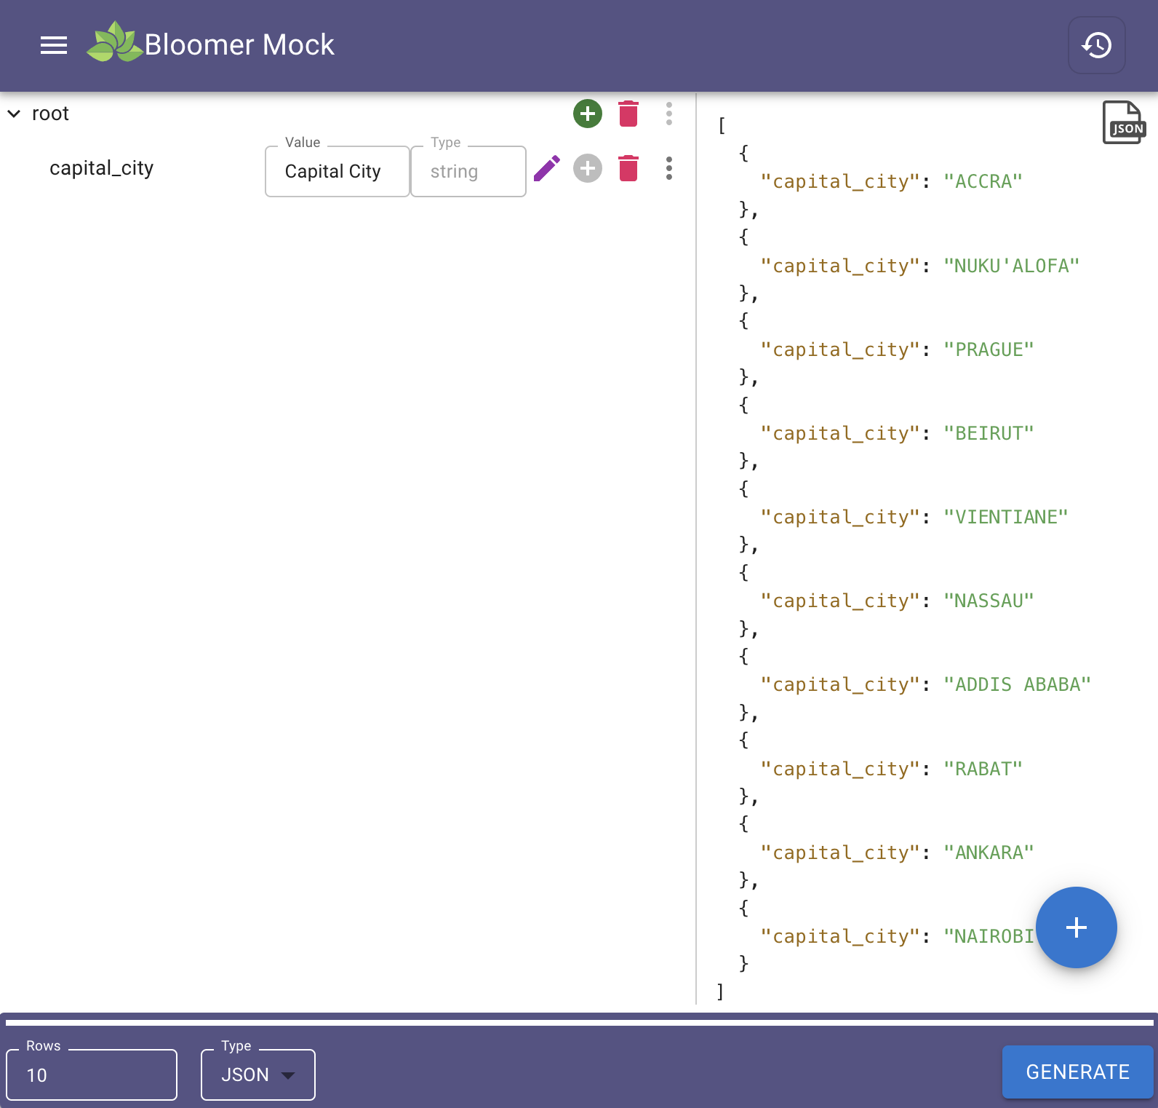
Task: Add child to capital_city field
Action: click(588, 168)
